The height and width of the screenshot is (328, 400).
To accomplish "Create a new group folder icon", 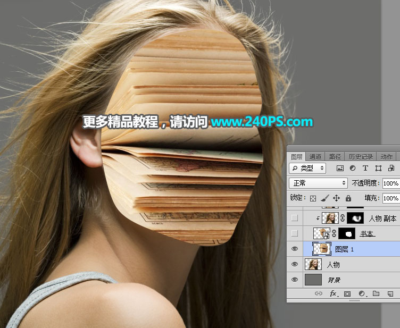I will click(x=376, y=293).
